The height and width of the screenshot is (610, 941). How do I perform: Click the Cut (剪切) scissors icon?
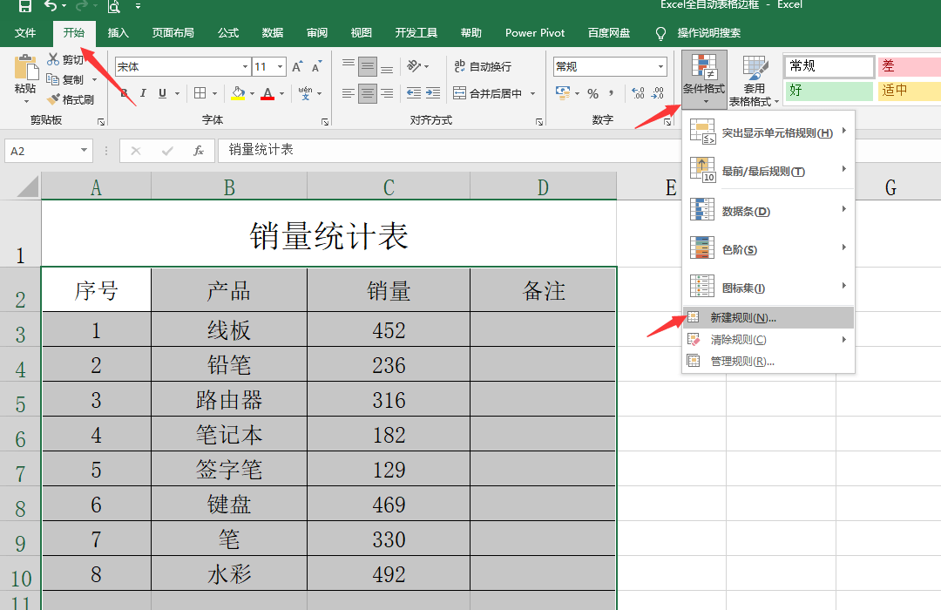[x=53, y=59]
